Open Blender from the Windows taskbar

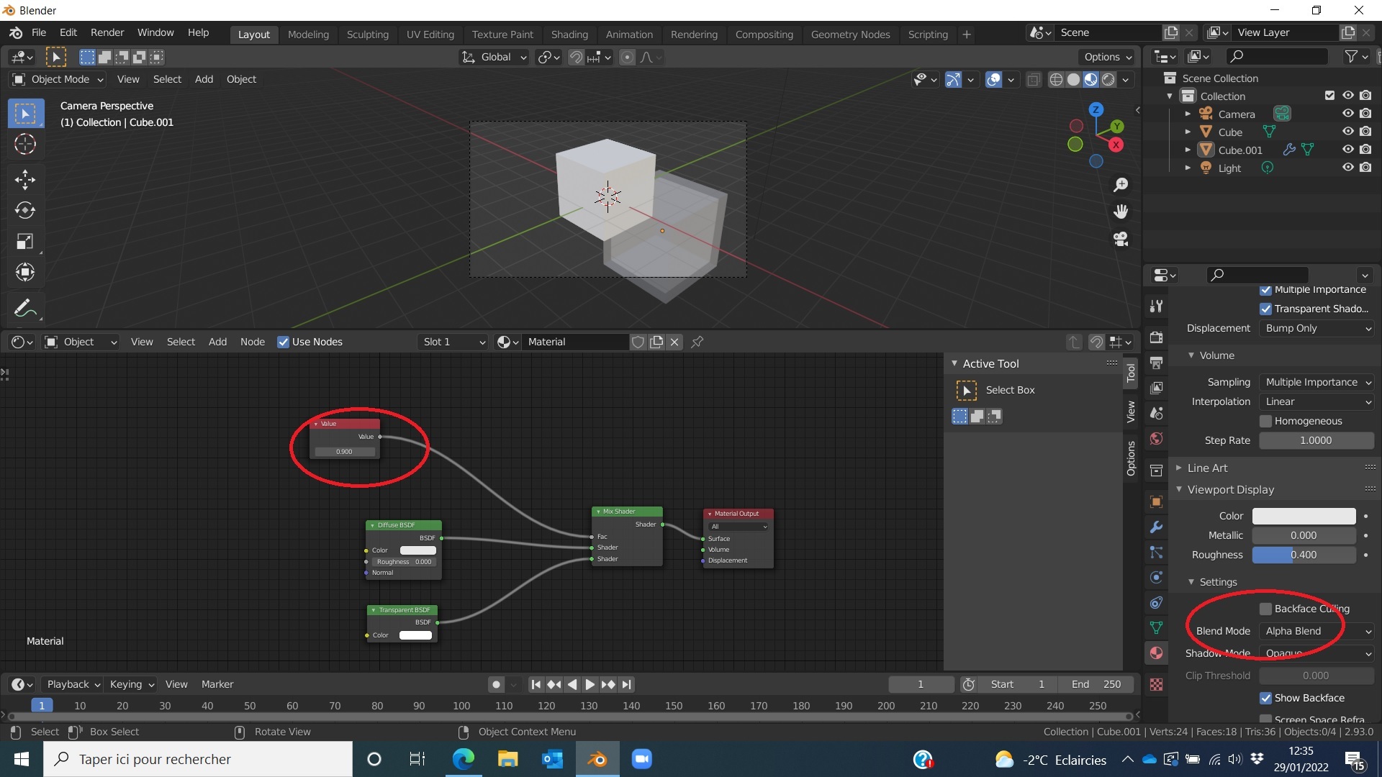coord(597,760)
